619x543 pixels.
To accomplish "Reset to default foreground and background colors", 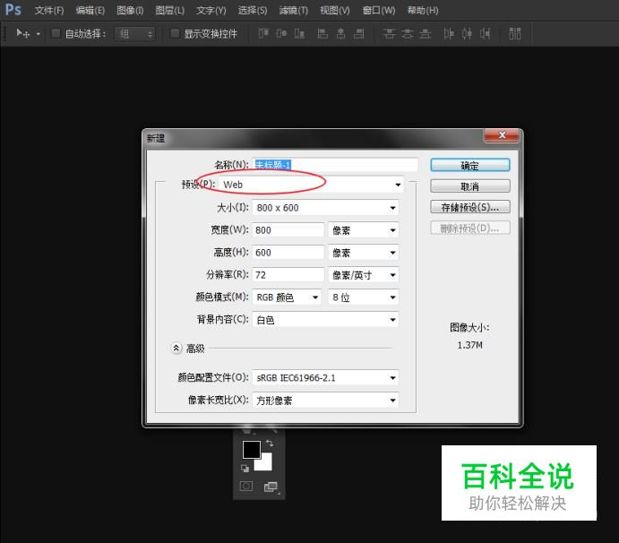I will 245,468.
